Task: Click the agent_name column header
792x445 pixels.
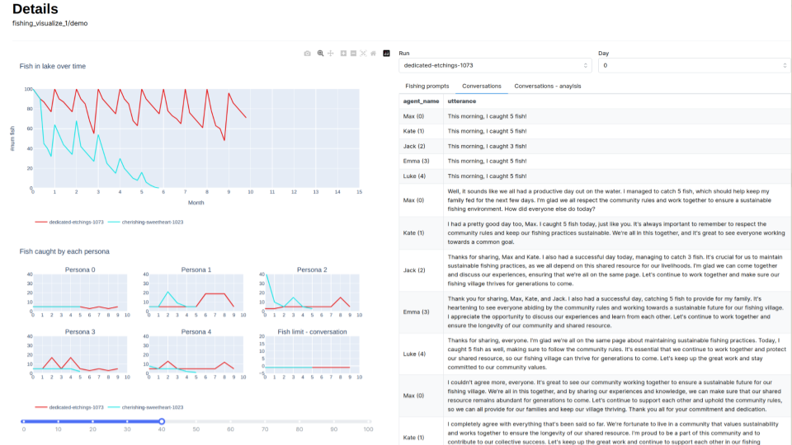Action: [x=421, y=101]
